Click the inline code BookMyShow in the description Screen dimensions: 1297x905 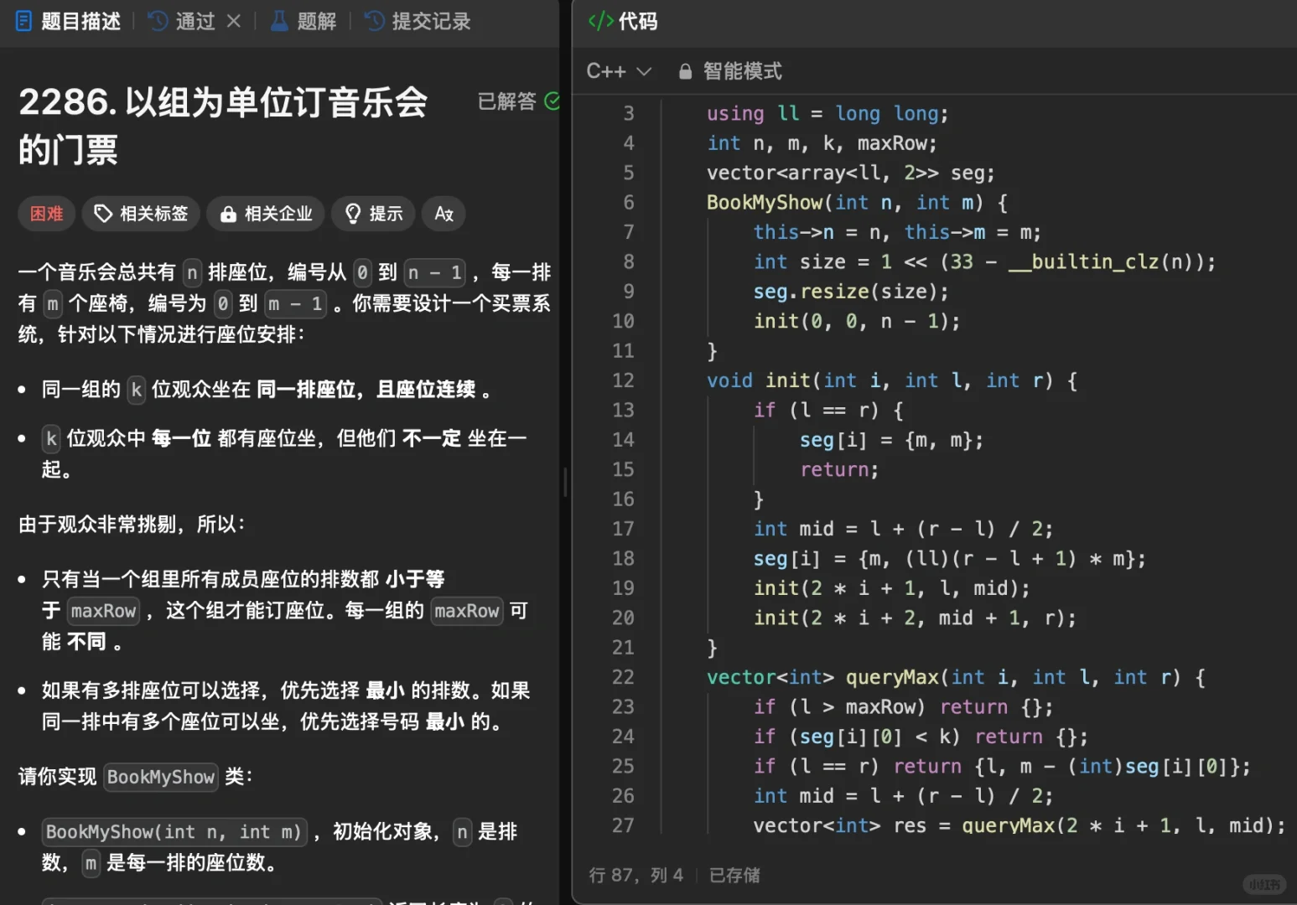[161, 777]
